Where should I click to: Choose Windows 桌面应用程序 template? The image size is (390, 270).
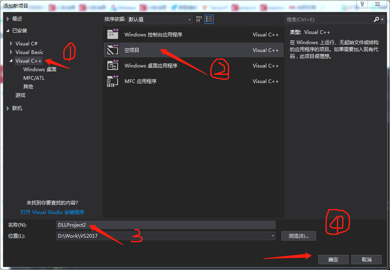tap(194, 65)
